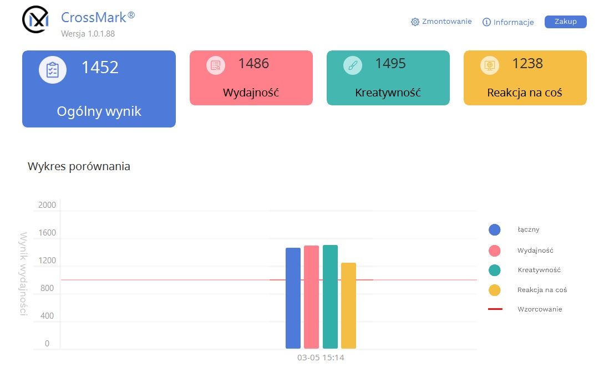Click the clipboard icon on Ogólny wynik card
Screen dimensions: 609x378
pos(53,70)
